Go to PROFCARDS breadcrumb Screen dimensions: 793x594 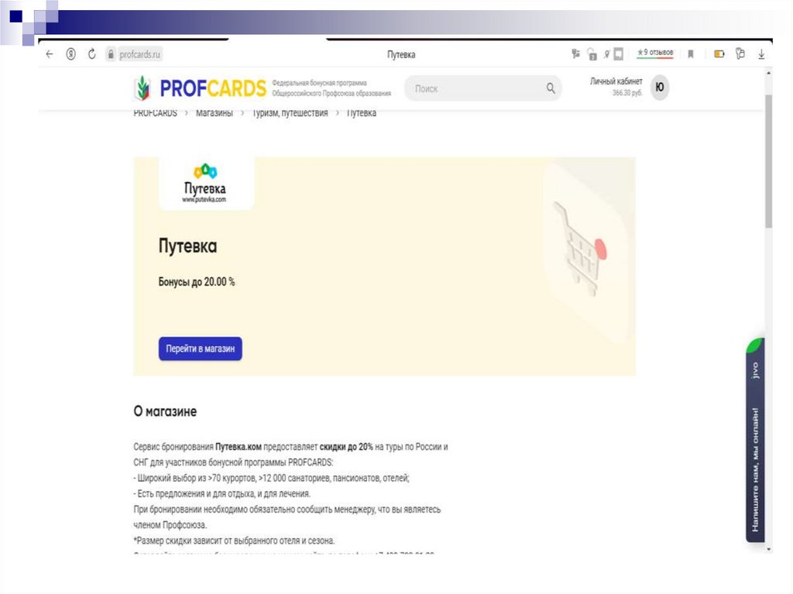pos(155,113)
